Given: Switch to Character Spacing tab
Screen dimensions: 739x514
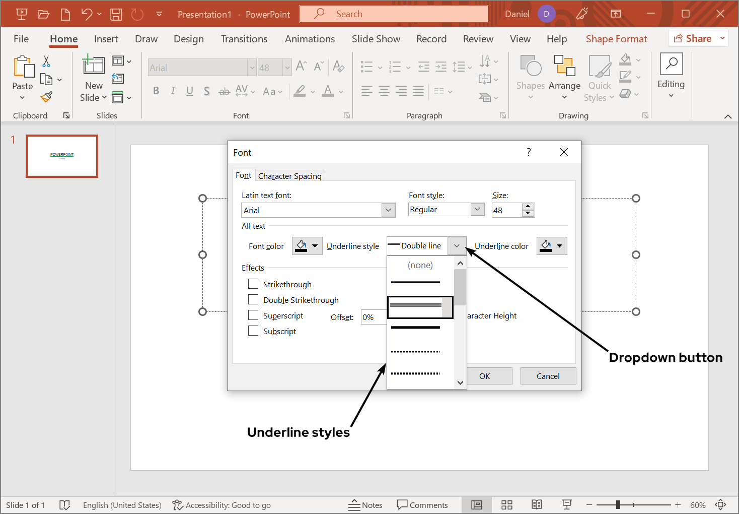Looking at the screenshot, I should pos(289,176).
